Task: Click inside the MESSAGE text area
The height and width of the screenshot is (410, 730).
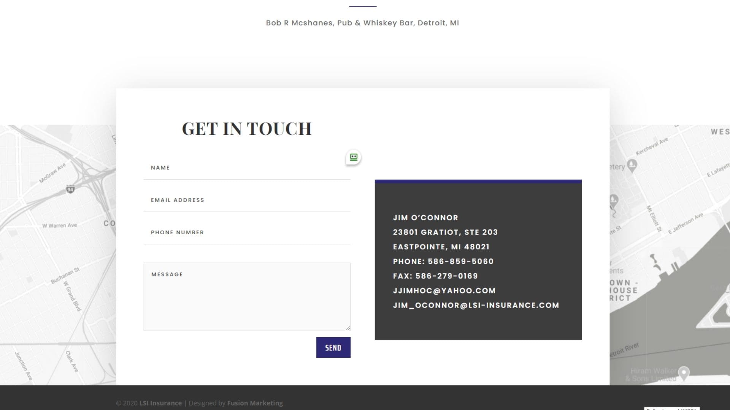Action: [247, 296]
